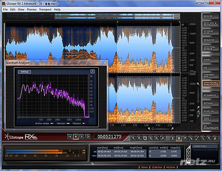The image size is (222, 171).
Task: Click the Play transport button
Action: (x=82, y=137)
